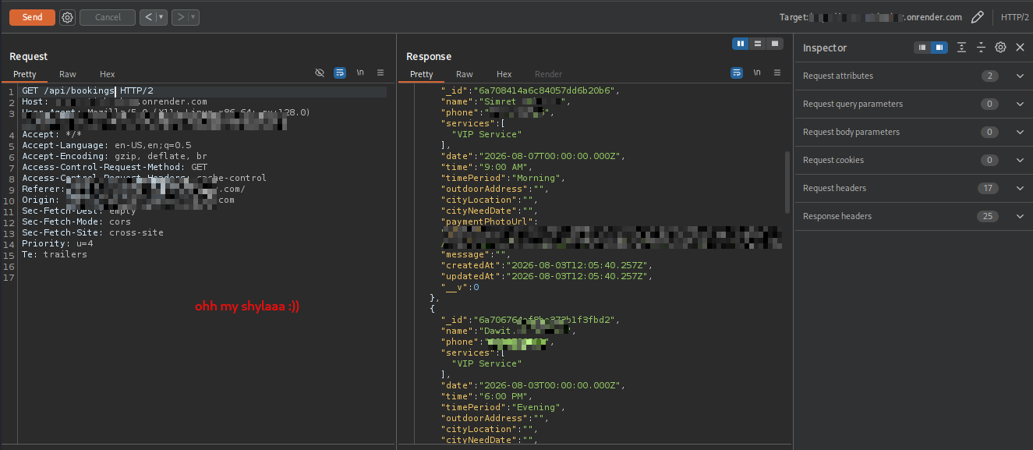
Task: Collapse all Inspector sections
Action: click(982, 48)
